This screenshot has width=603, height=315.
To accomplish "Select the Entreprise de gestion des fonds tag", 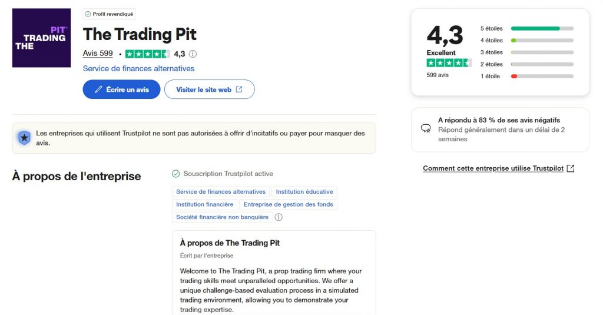I will 288,204.
